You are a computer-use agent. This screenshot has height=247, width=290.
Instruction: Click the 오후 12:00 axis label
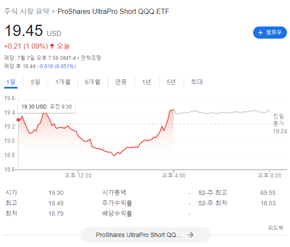[78, 175]
